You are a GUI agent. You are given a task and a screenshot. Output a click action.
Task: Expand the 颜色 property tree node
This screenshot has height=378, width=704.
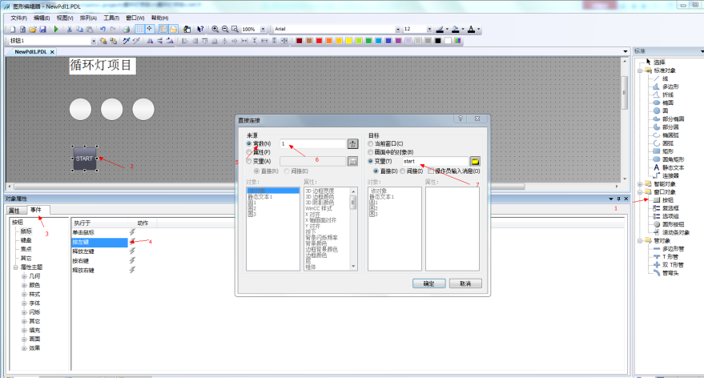pos(25,284)
